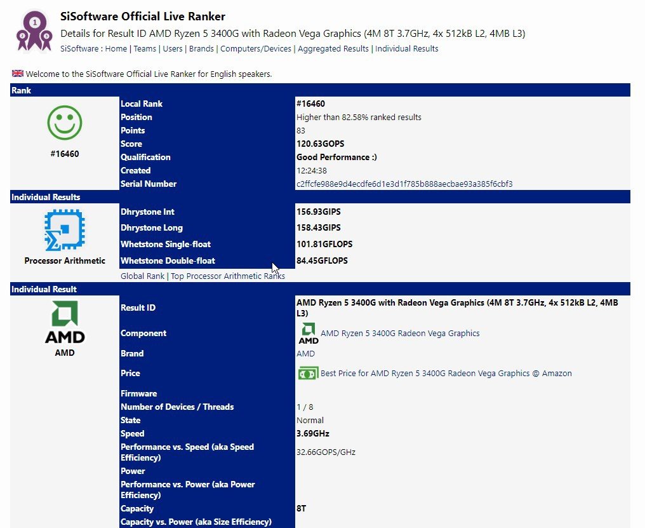Click the Serial Number row label
This screenshot has height=528, width=645.
149,184
